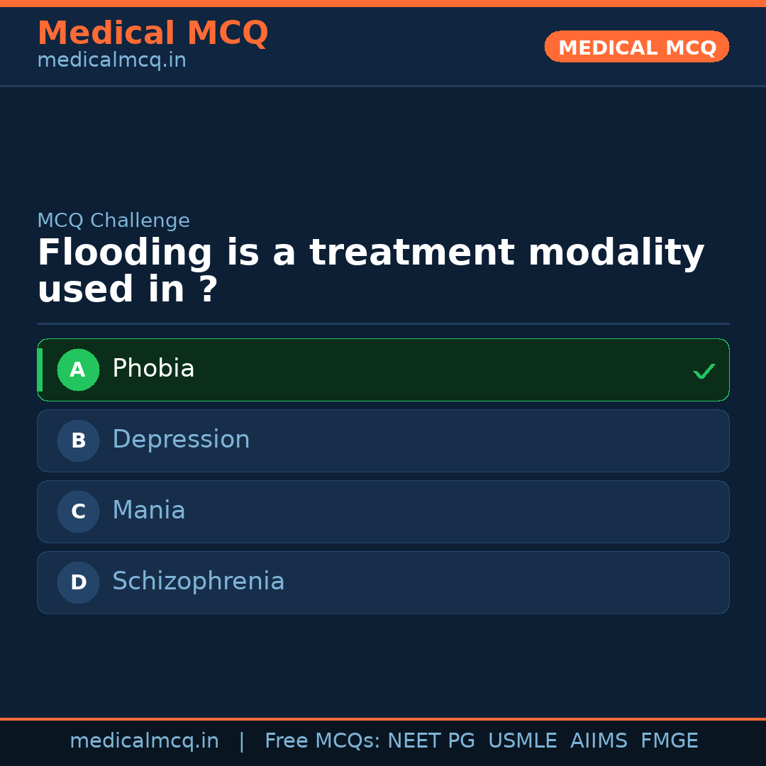The image size is (766, 766).
Task: Click AIIMS in the footer navigation
Action: click(x=599, y=740)
